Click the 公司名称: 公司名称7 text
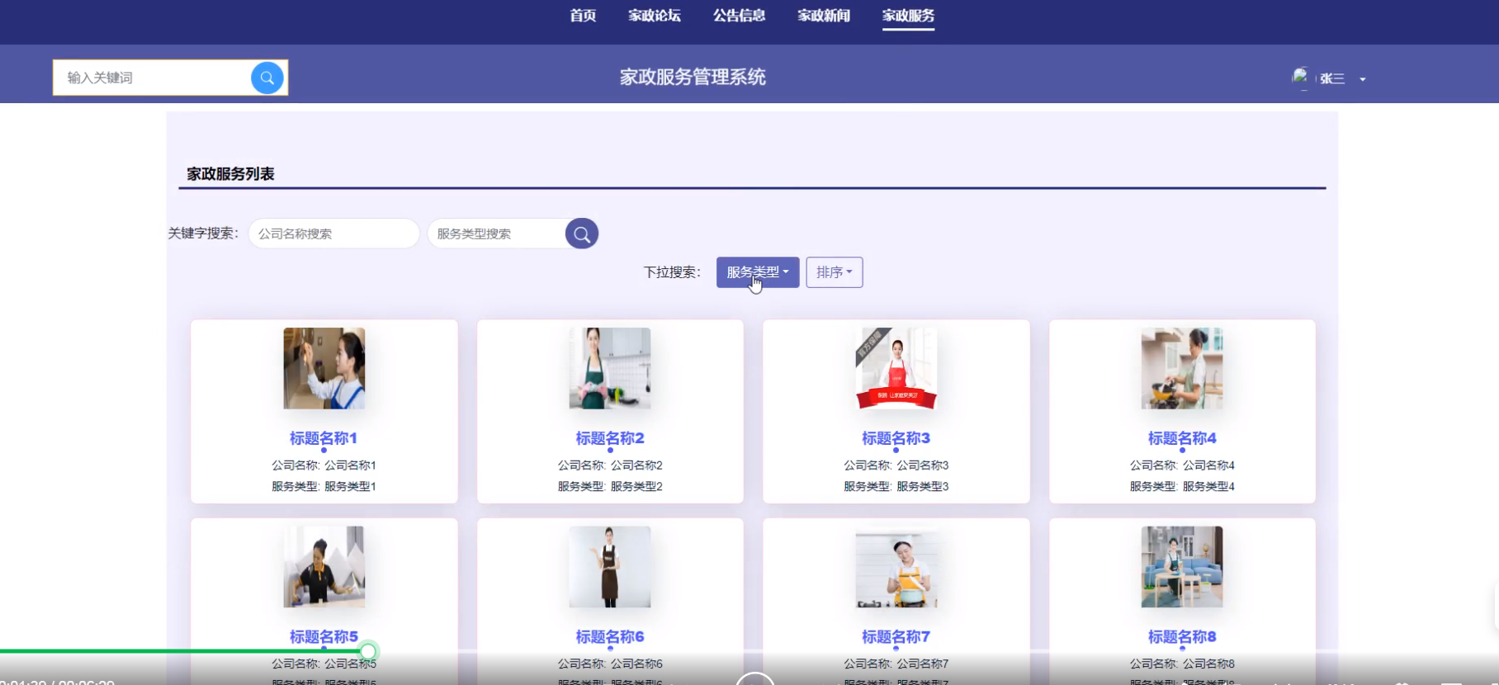 tap(896, 664)
